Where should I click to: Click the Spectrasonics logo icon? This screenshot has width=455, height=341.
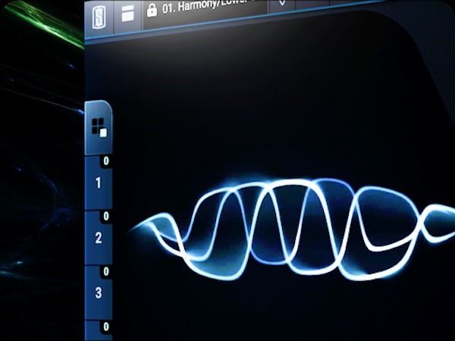pyautogui.click(x=99, y=14)
